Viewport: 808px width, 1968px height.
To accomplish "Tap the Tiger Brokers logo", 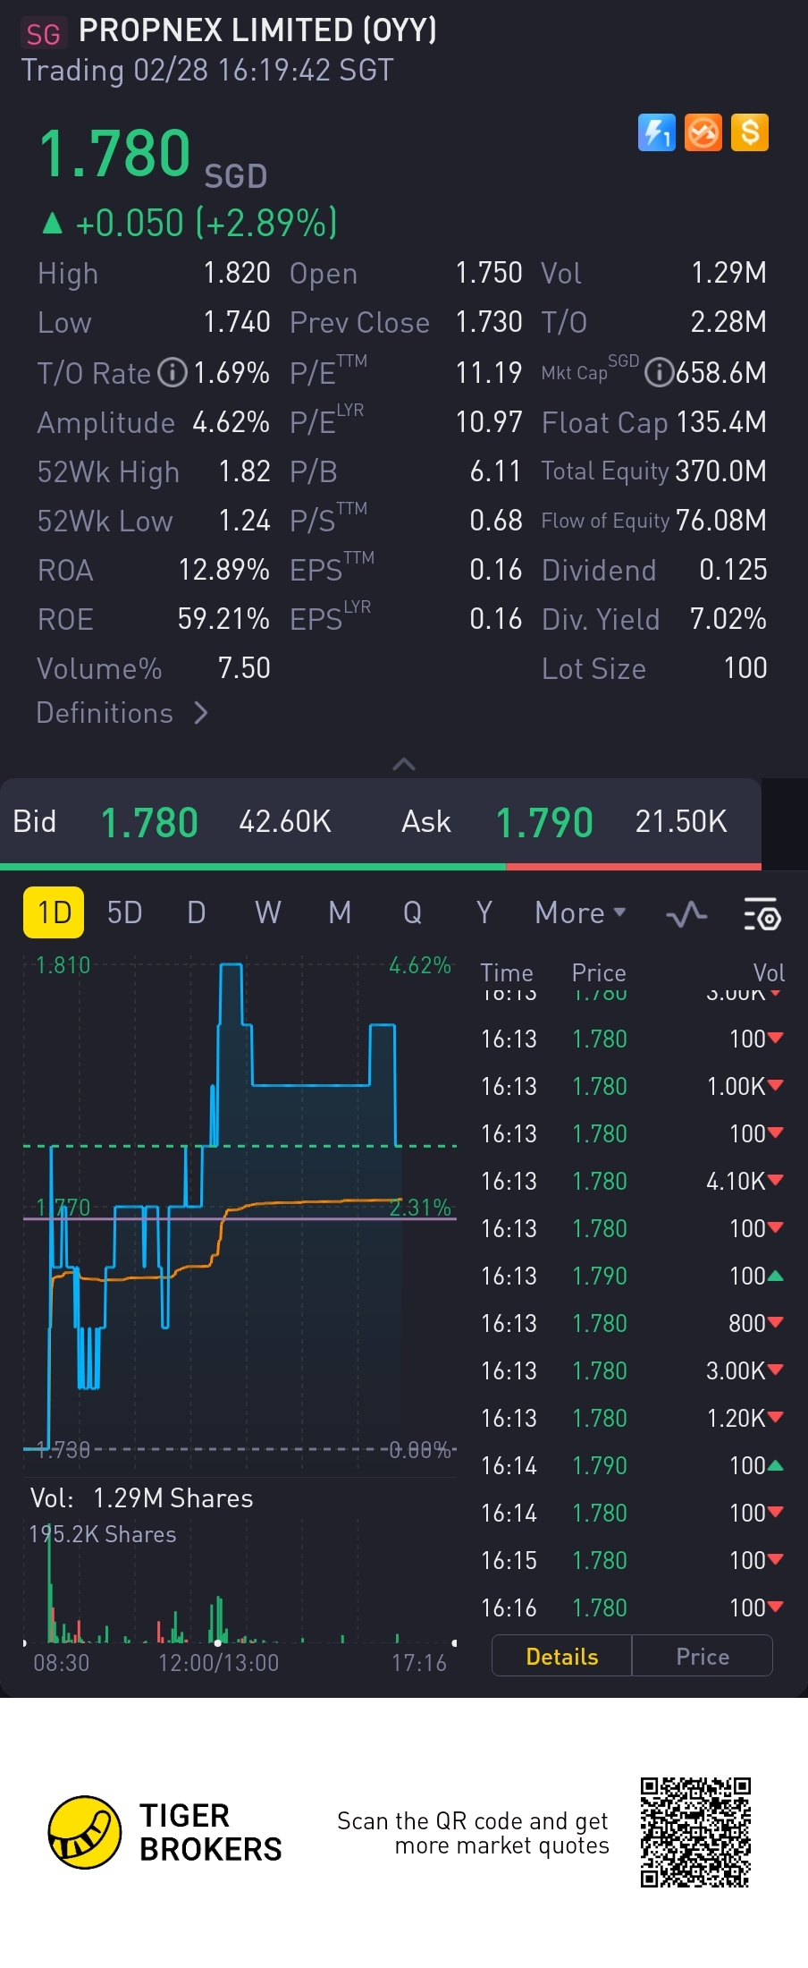I will 85,1831.
